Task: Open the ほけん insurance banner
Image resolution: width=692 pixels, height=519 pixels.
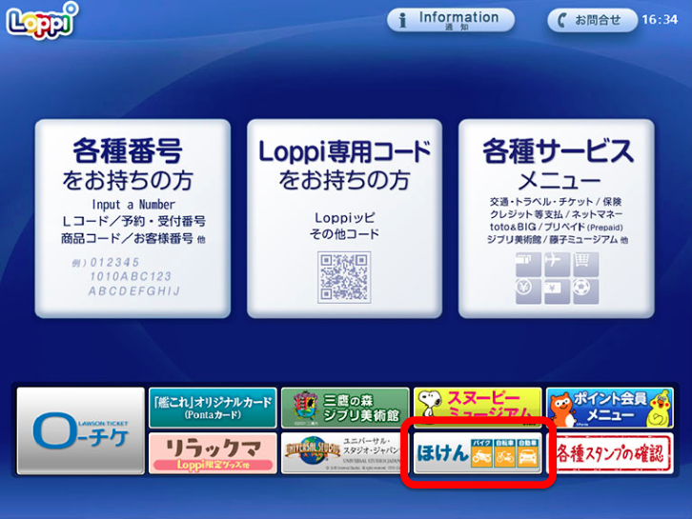Action: coord(478,453)
